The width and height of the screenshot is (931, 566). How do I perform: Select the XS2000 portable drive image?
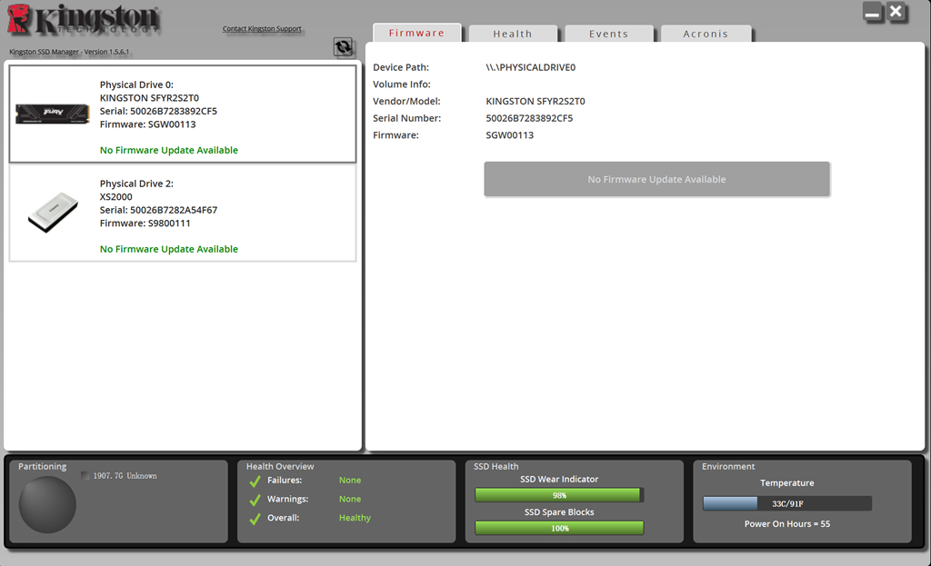pos(53,212)
